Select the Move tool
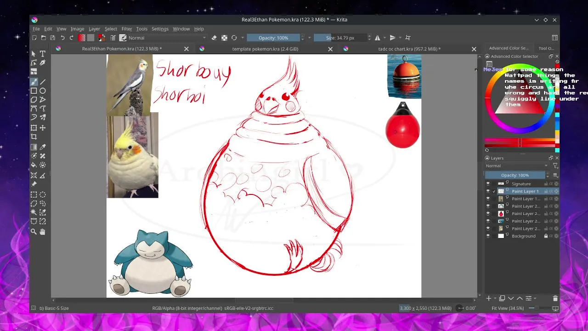Image resolution: width=588 pixels, height=331 pixels. point(43,128)
